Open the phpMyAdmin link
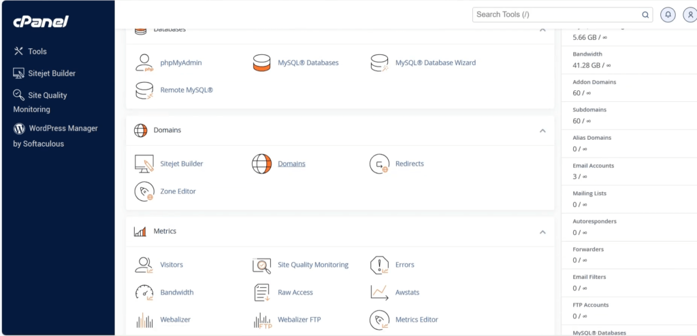 181,63
